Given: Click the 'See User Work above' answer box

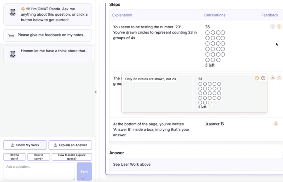Looking at the screenshot, I should (195, 164).
